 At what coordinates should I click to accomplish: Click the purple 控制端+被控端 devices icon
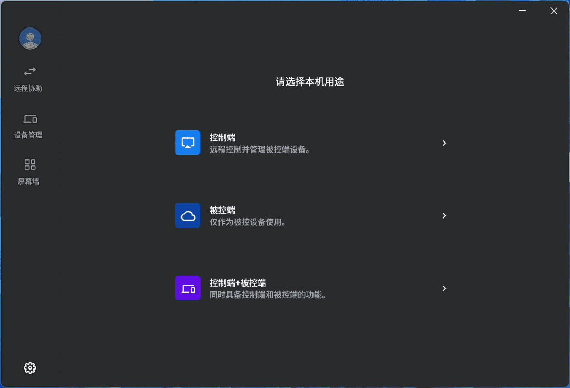coord(187,288)
